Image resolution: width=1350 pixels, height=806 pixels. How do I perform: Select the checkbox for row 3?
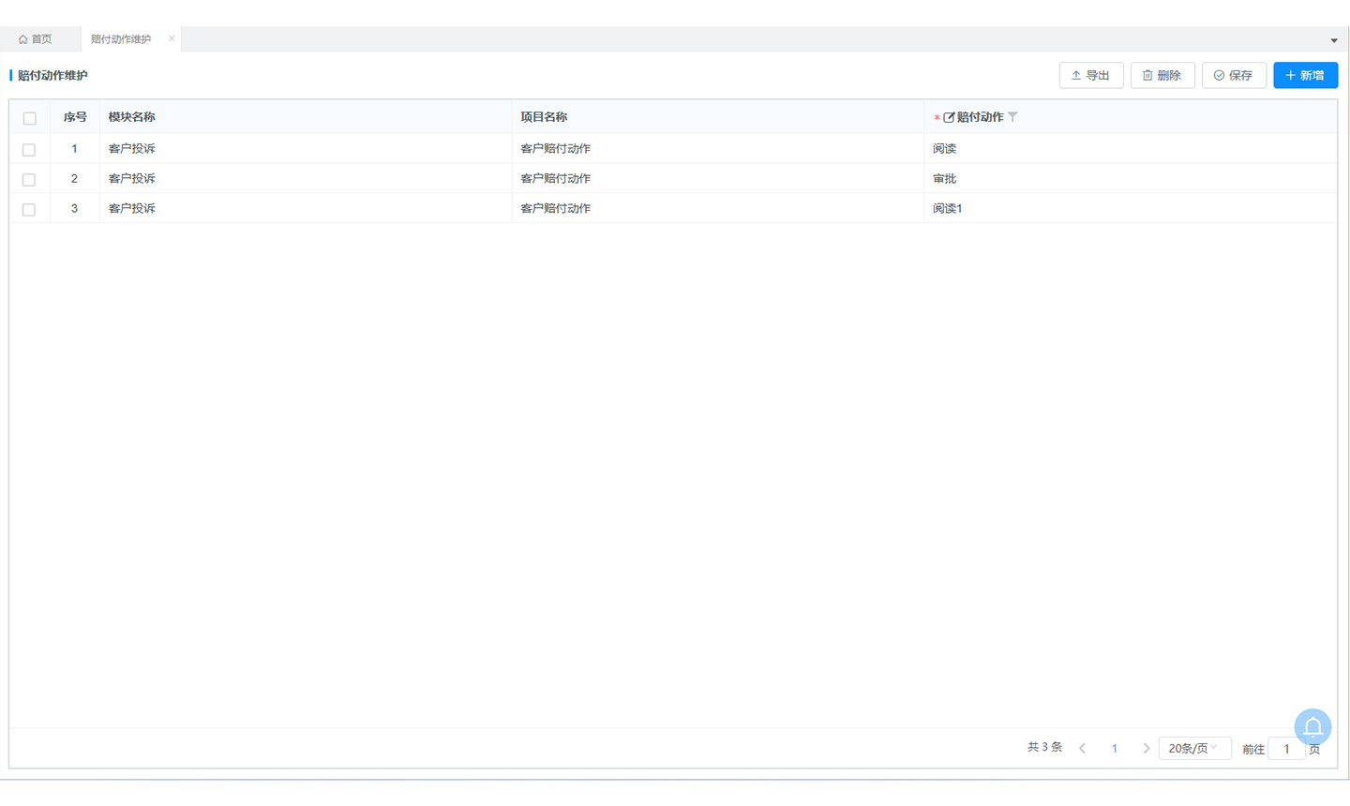(x=29, y=210)
